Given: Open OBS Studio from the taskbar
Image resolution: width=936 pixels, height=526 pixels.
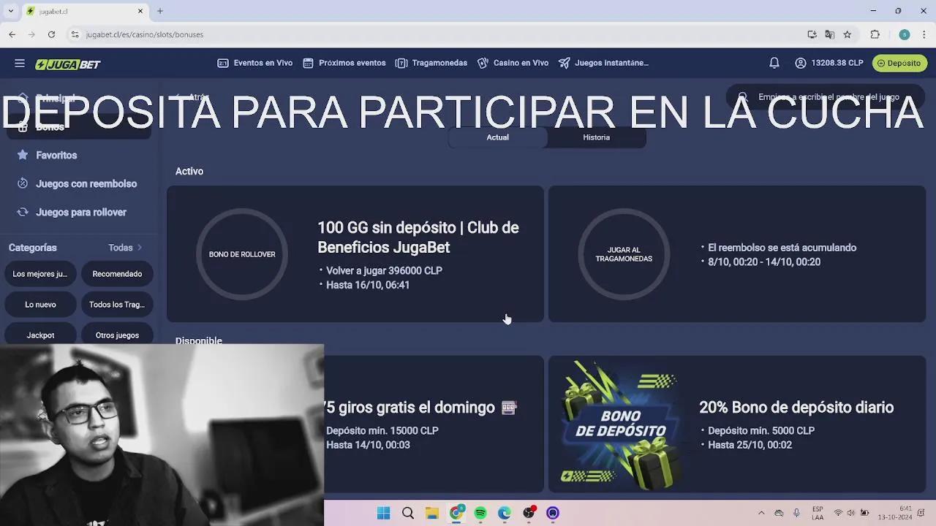Looking at the screenshot, I should pos(529,513).
